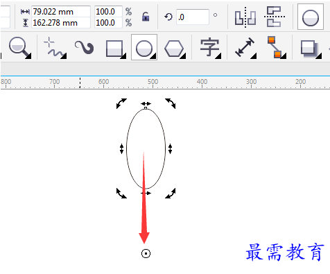Image resolution: width=330 pixels, height=274 pixels.
Task: Select the Connector tool
Action: tap(277, 47)
